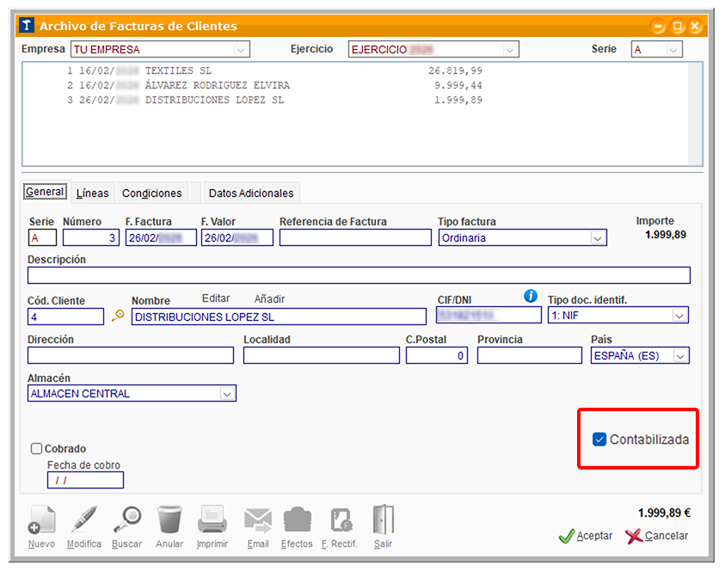Exit using the Salir door icon
This screenshot has height=572, width=725.
tap(384, 521)
